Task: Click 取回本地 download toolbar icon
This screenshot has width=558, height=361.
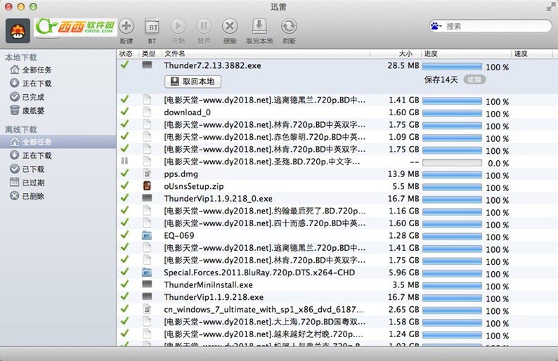Action: (x=259, y=26)
